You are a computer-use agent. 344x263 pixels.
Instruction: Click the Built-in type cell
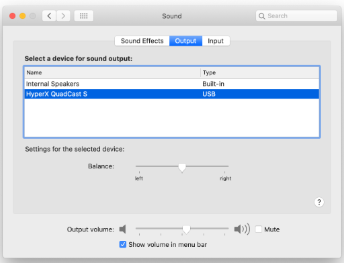coord(213,84)
